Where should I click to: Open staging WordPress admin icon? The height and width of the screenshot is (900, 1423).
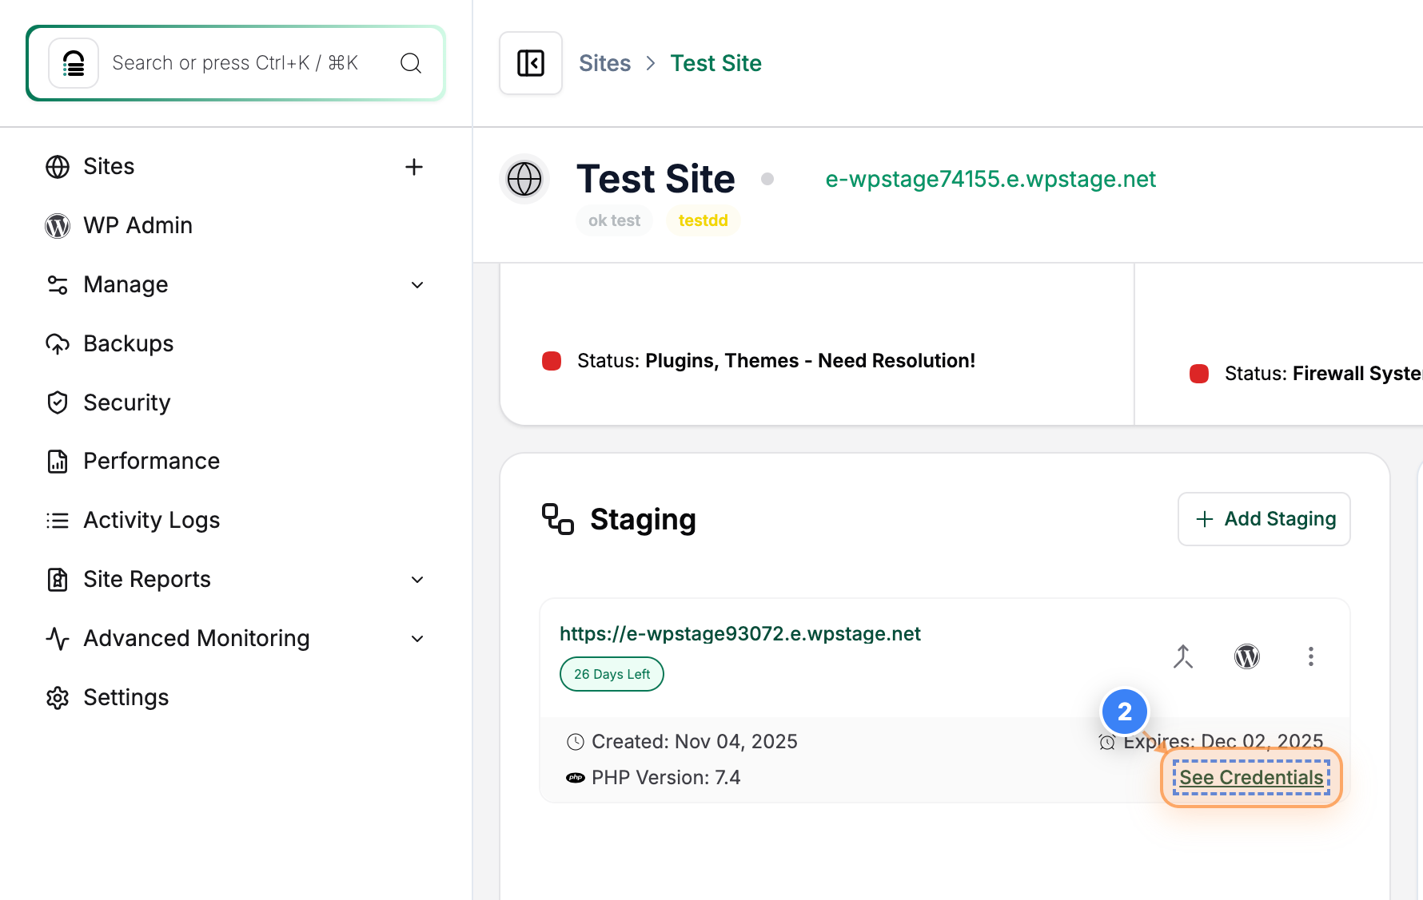tap(1247, 656)
